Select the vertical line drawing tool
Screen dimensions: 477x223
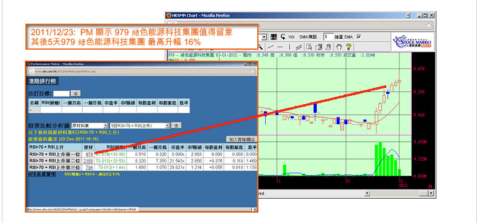pyautogui.click(x=289, y=47)
